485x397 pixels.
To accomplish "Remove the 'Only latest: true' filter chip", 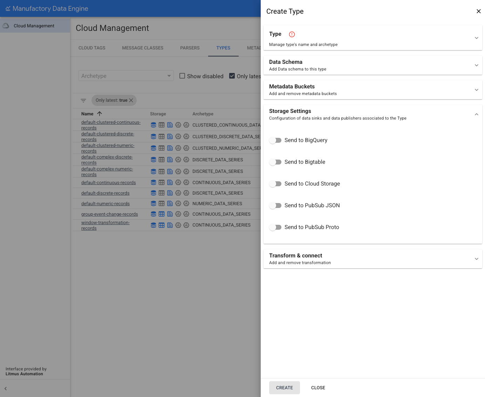I will (x=131, y=100).
